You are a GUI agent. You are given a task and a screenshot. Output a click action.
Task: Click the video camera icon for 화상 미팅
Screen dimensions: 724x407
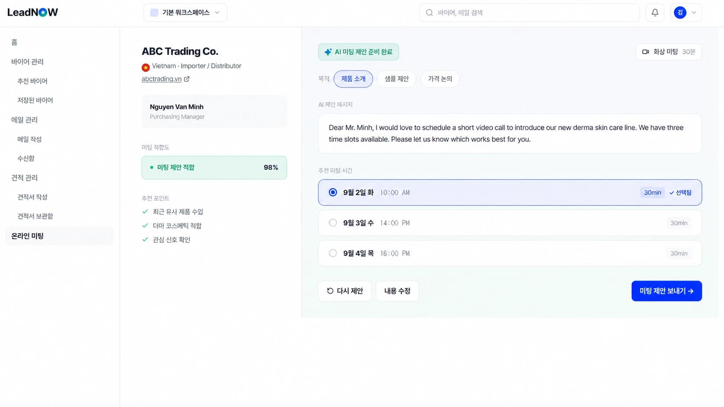pos(645,52)
